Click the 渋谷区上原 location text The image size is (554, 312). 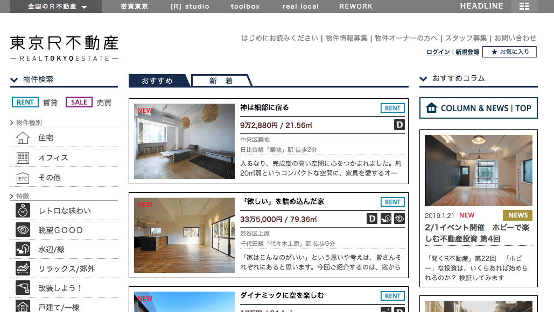click(x=255, y=234)
